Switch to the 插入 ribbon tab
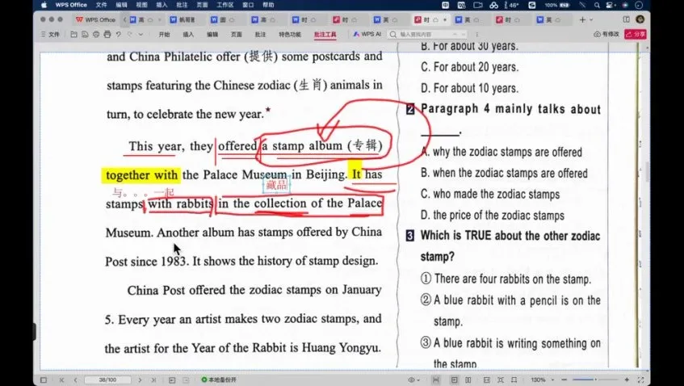Viewport: 684px width, 386px height. coord(188,35)
